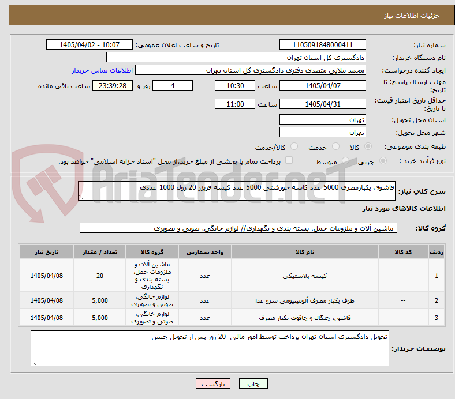Select the خدمت radio button
455x399 pixels.
[335, 146]
